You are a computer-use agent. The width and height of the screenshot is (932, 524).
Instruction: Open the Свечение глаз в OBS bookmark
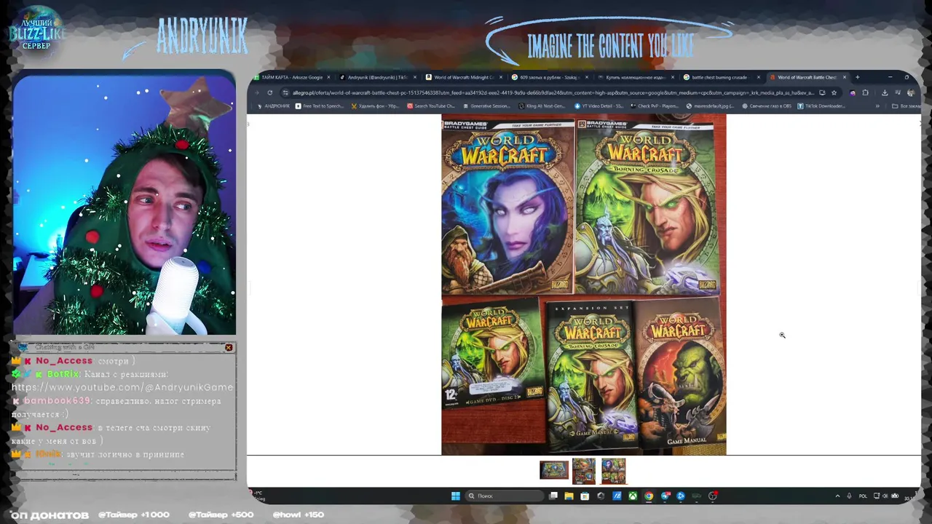767,106
